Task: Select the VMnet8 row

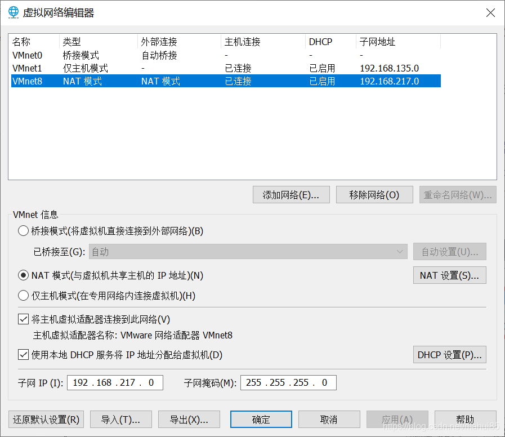Action: pos(226,81)
